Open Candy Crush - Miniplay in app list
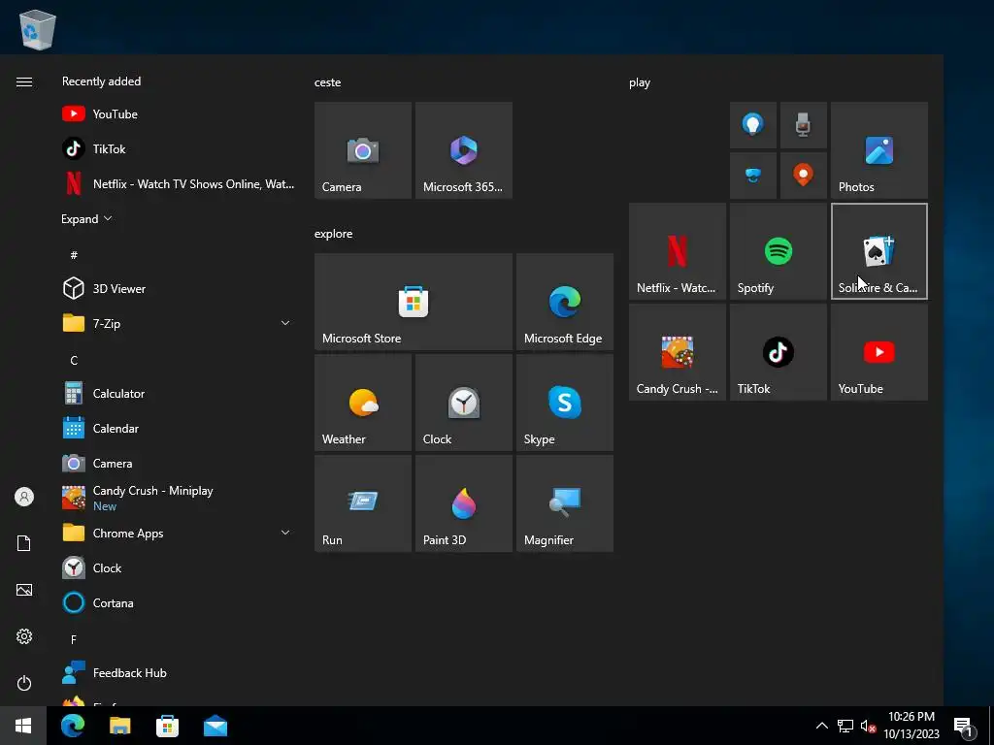Image resolution: width=994 pixels, height=745 pixels. (180, 498)
